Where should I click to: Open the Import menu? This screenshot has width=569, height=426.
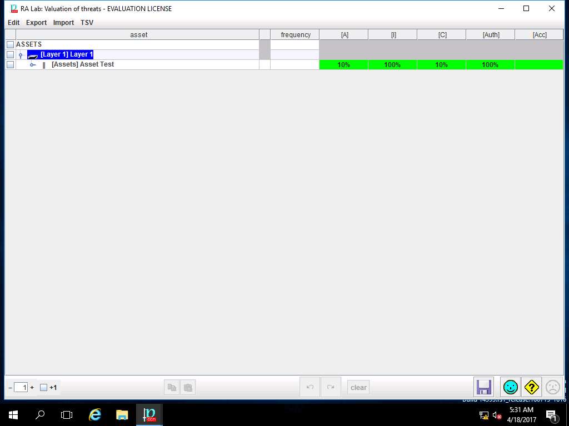point(63,22)
